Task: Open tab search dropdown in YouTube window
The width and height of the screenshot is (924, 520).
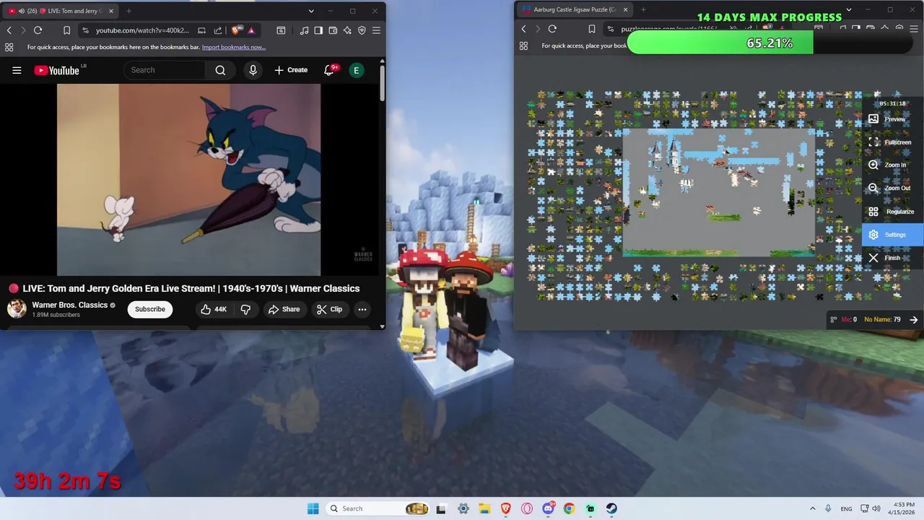Action: click(x=311, y=11)
